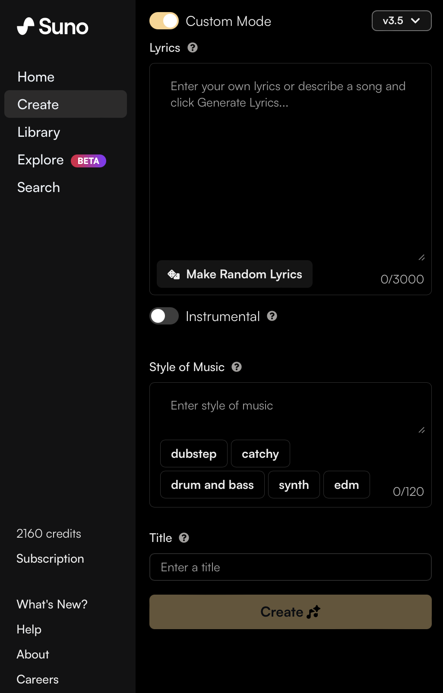The image size is (443, 693).
Task: Click the Suno logo
Action: [x=53, y=27]
